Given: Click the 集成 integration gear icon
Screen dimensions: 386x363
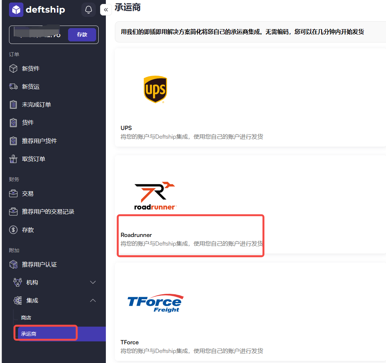Looking at the screenshot, I should pyautogui.click(x=18, y=300).
